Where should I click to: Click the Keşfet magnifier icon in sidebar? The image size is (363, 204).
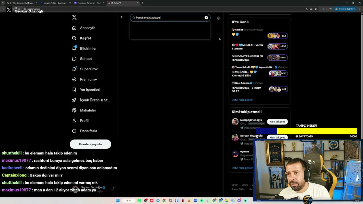(x=74, y=38)
